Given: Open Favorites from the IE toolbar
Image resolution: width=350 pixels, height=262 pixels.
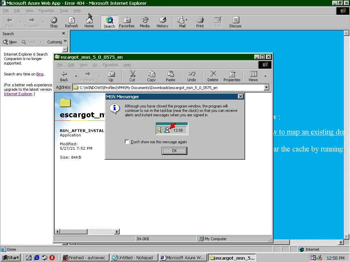Looking at the screenshot, I should click(x=126, y=22).
